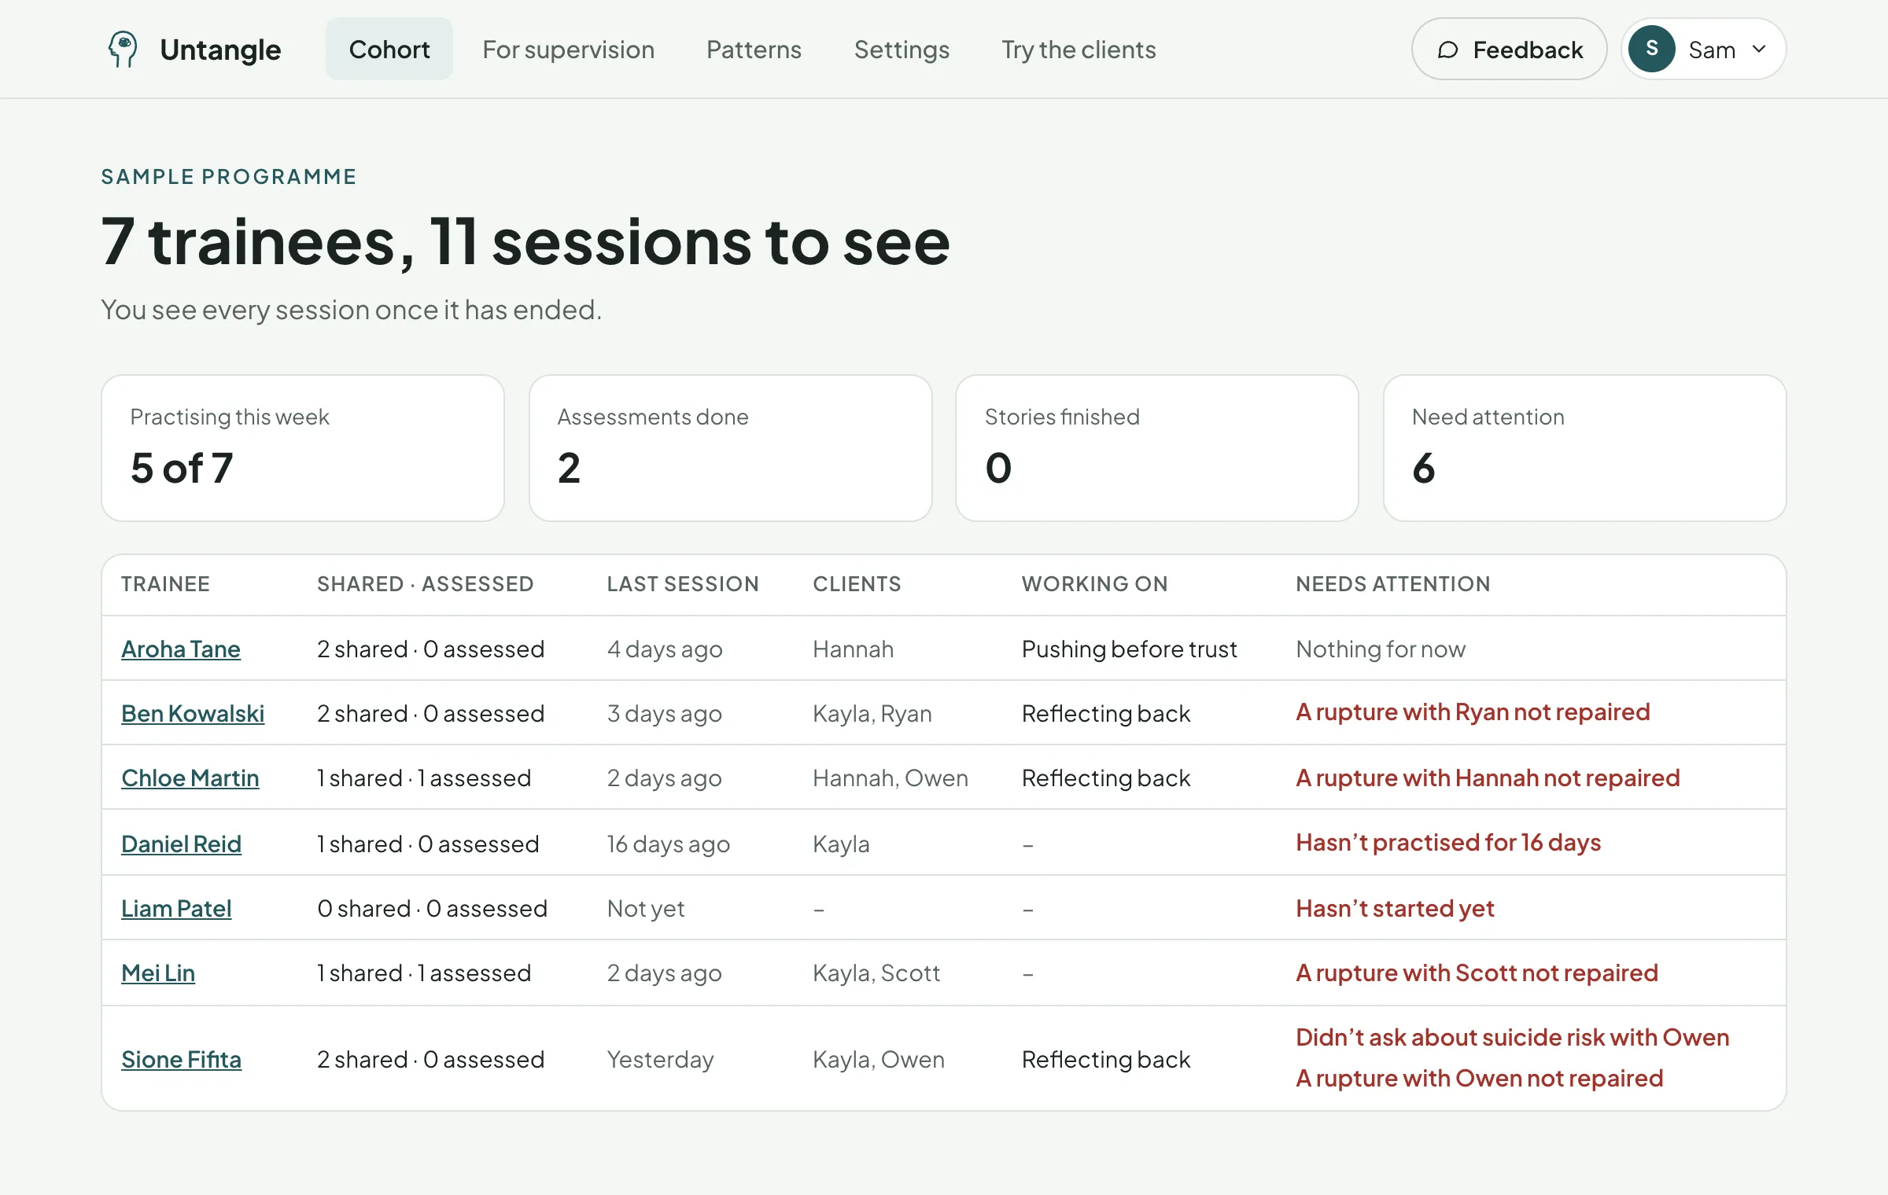Click the WORKING ON column header
The image size is (1888, 1195).
tap(1095, 583)
